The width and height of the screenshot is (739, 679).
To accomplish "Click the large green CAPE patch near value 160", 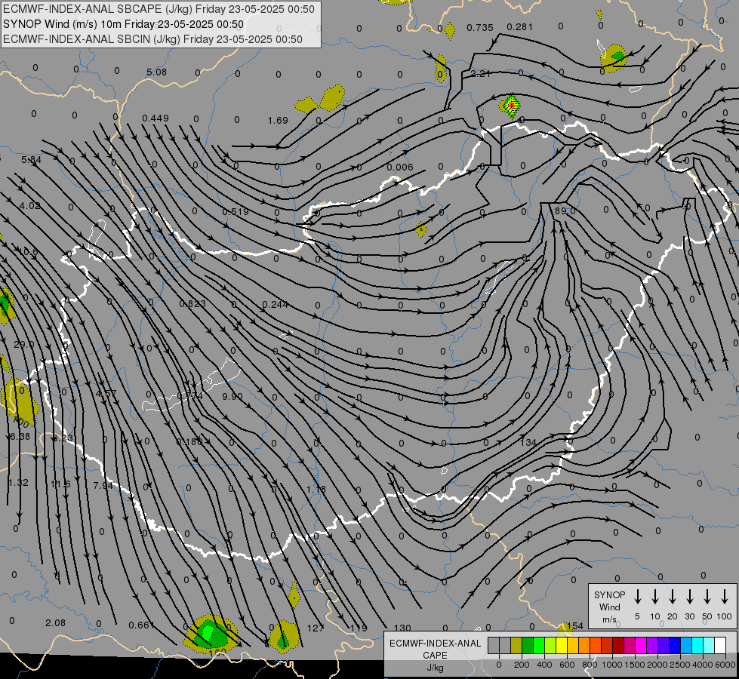I will click(210, 633).
